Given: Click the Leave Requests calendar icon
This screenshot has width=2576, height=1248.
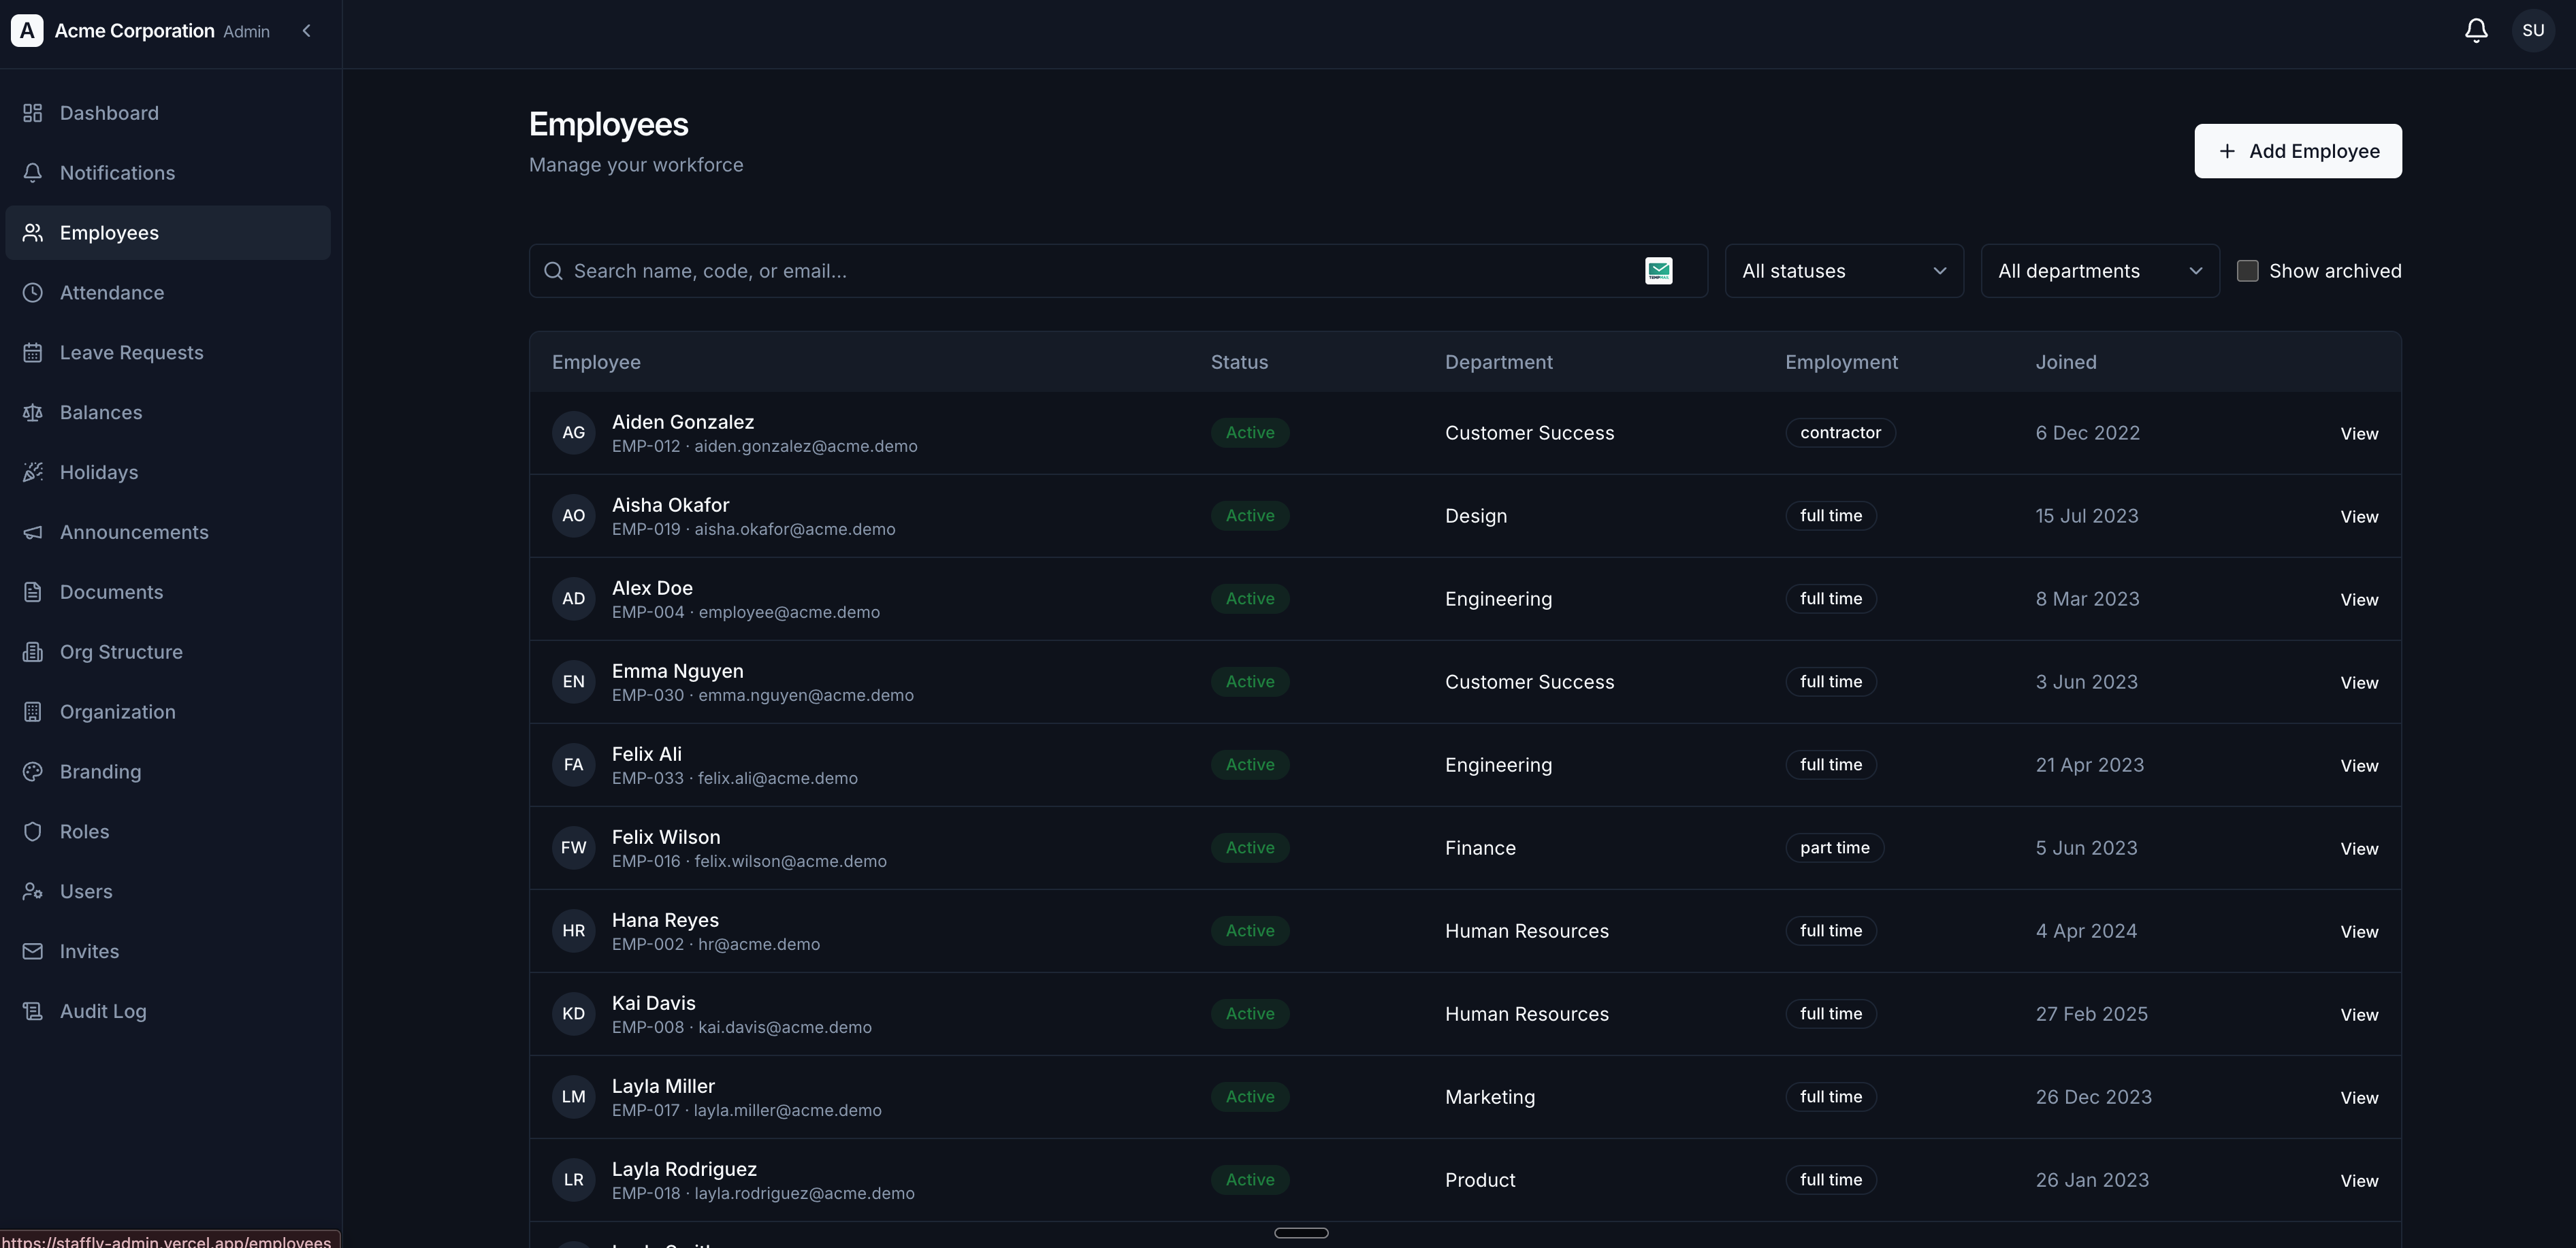Looking at the screenshot, I should pyautogui.click(x=33, y=352).
